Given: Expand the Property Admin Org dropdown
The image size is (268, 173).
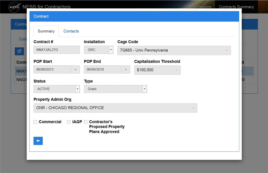Looking at the screenshot, I should click(115, 108).
